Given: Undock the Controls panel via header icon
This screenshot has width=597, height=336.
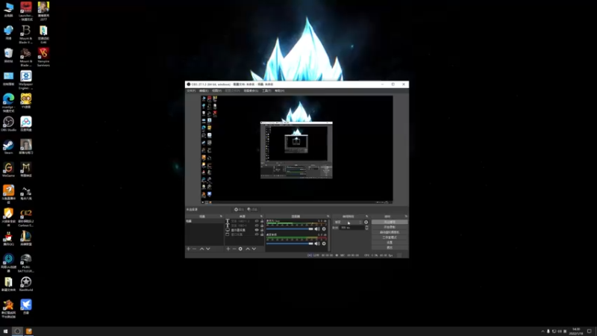Looking at the screenshot, I should (x=406, y=217).
